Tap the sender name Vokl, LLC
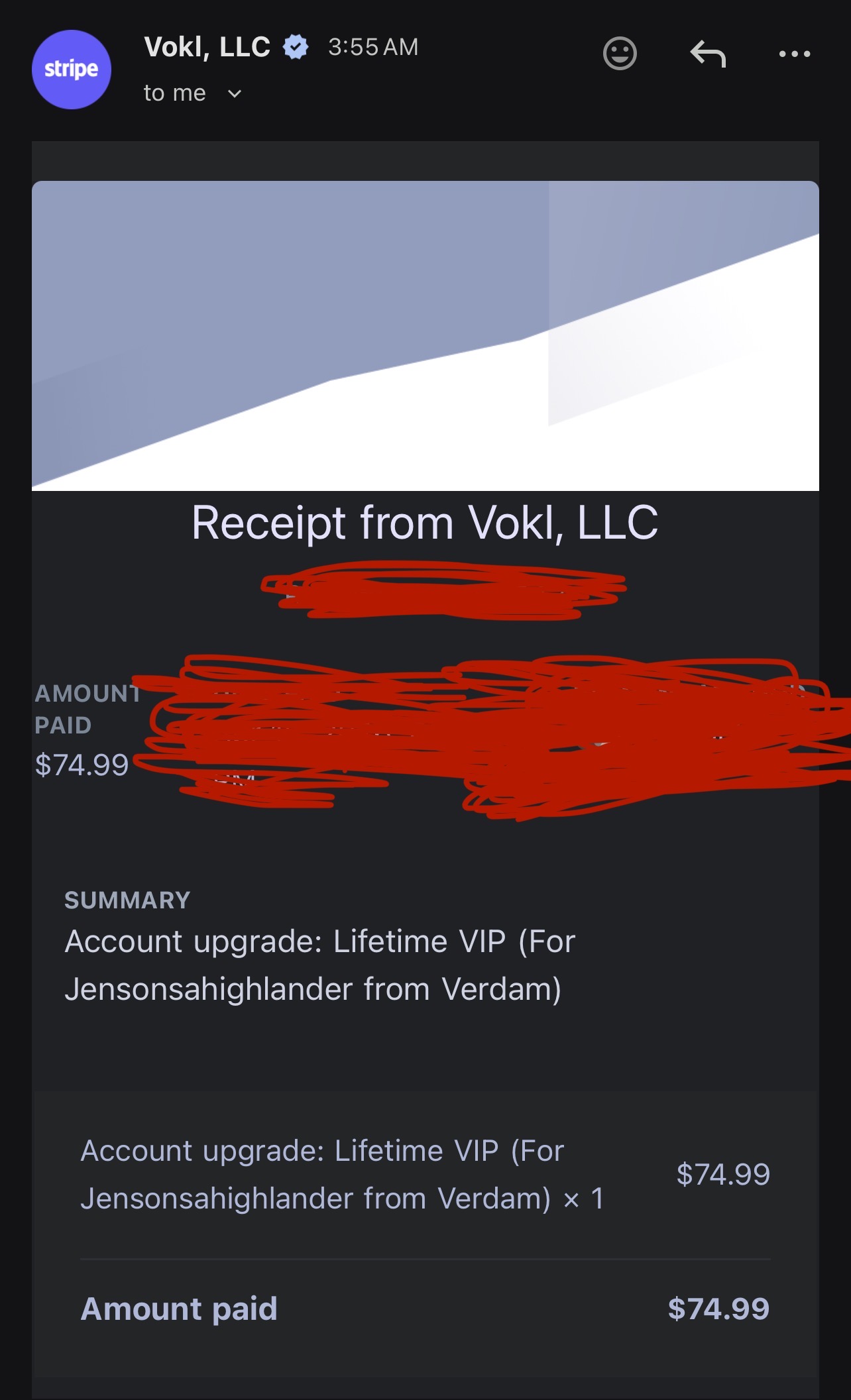The image size is (851, 1400). coord(207,47)
